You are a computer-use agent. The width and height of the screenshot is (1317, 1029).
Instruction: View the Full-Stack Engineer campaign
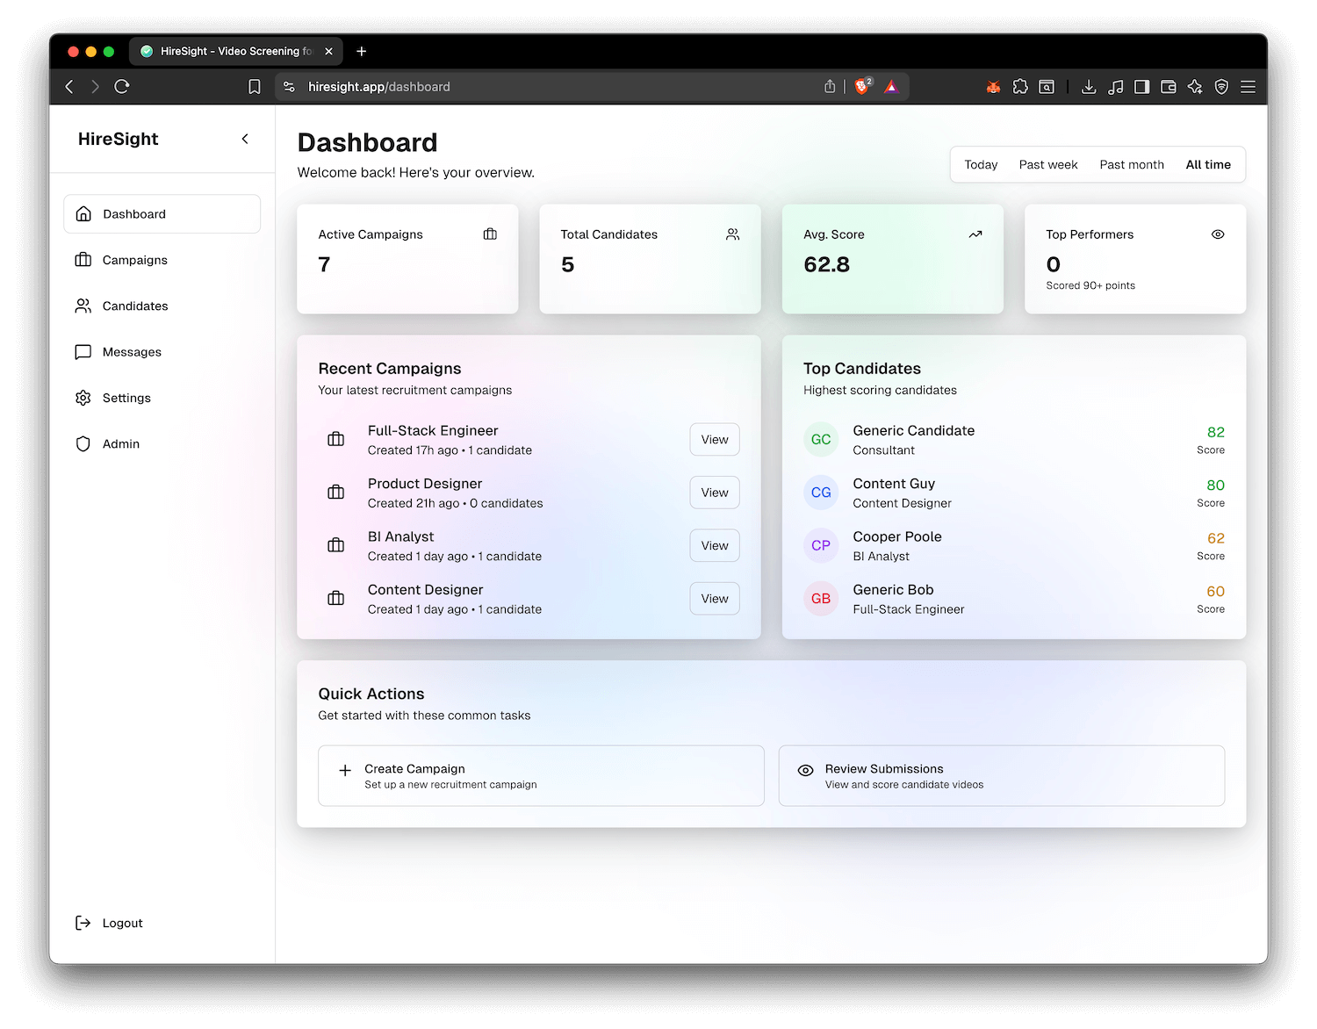(714, 440)
